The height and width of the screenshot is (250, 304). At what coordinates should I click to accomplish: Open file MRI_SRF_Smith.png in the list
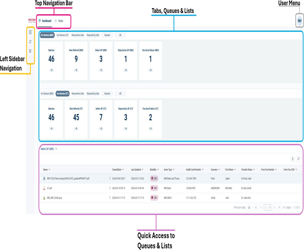coord(54,198)
